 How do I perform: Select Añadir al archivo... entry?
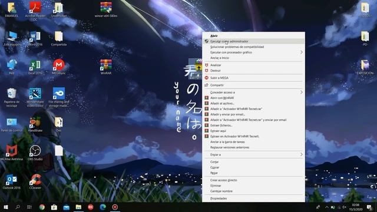pos(254,104)
